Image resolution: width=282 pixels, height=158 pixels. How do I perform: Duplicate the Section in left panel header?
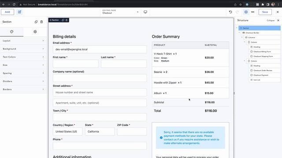click(x=36, y=22)
